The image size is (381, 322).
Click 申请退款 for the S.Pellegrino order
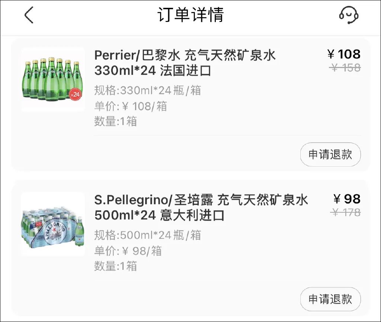click(x=330, y=299)
